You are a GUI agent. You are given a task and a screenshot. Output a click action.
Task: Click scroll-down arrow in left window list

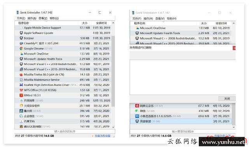click(113, 127)
